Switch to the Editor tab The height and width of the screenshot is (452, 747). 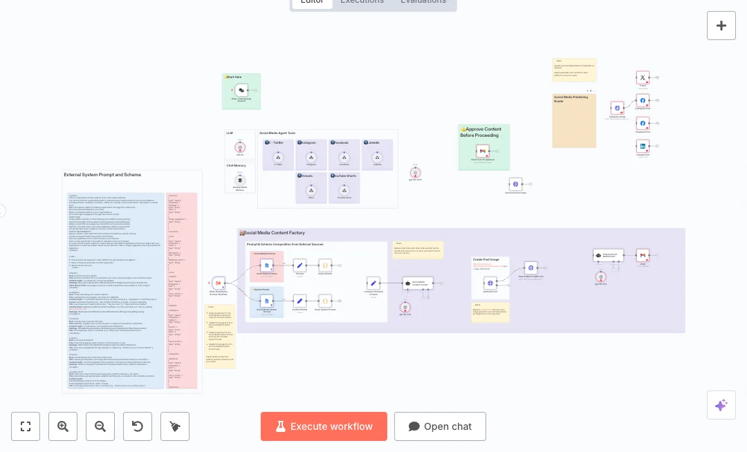coord(312,2)
